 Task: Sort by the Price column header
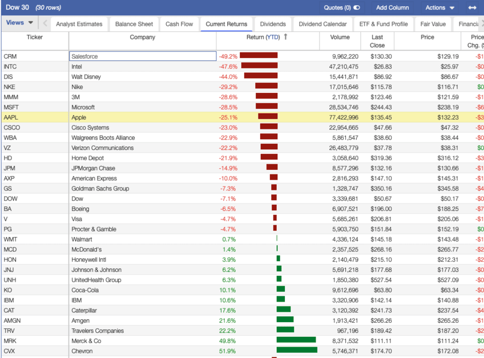(427, 37)
